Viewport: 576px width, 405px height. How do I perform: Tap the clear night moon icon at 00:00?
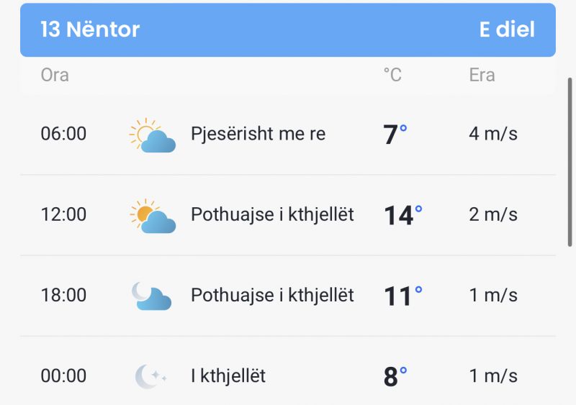click(150, 376)
